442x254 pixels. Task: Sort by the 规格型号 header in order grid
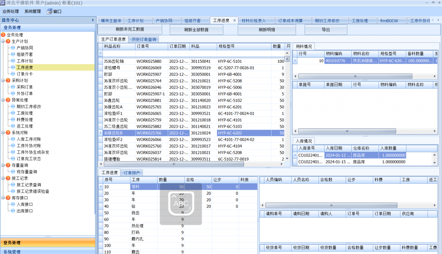pyautogui.click(x=244, y=46)
